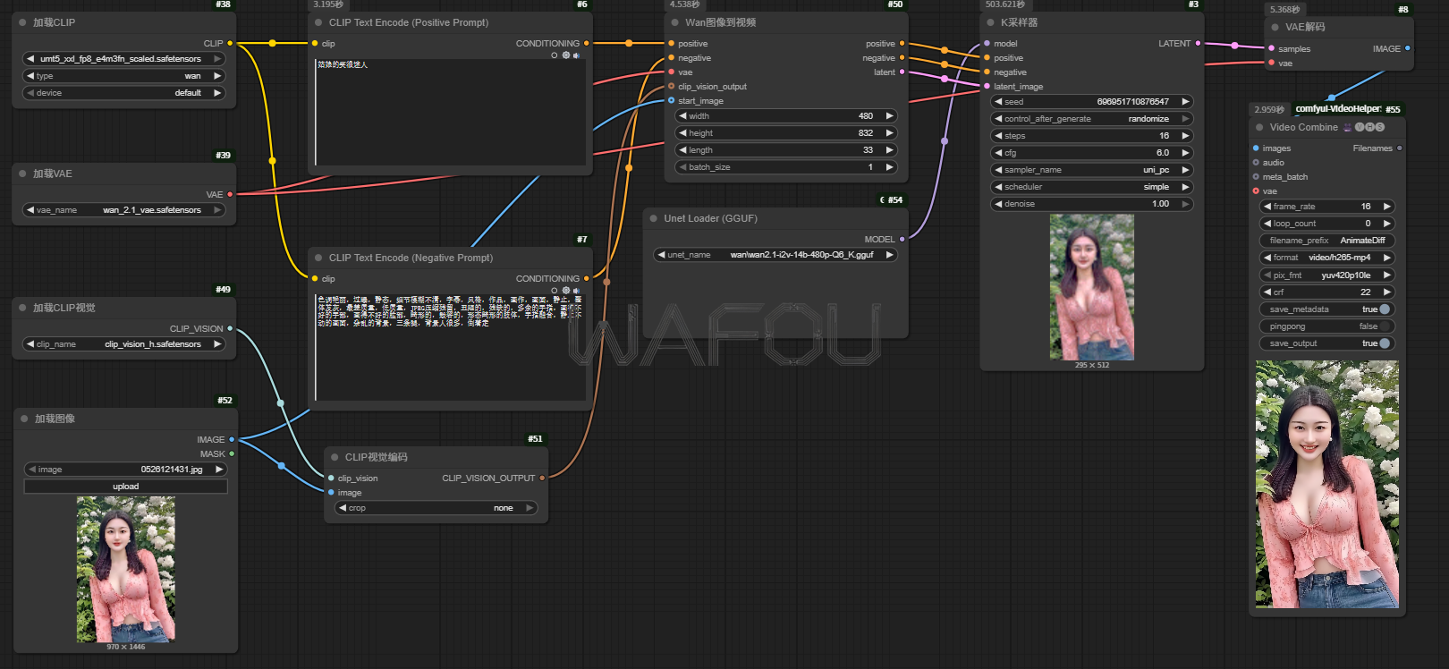
Task: Open the scheduler dropdown simple
Action: coord(1092,187)
